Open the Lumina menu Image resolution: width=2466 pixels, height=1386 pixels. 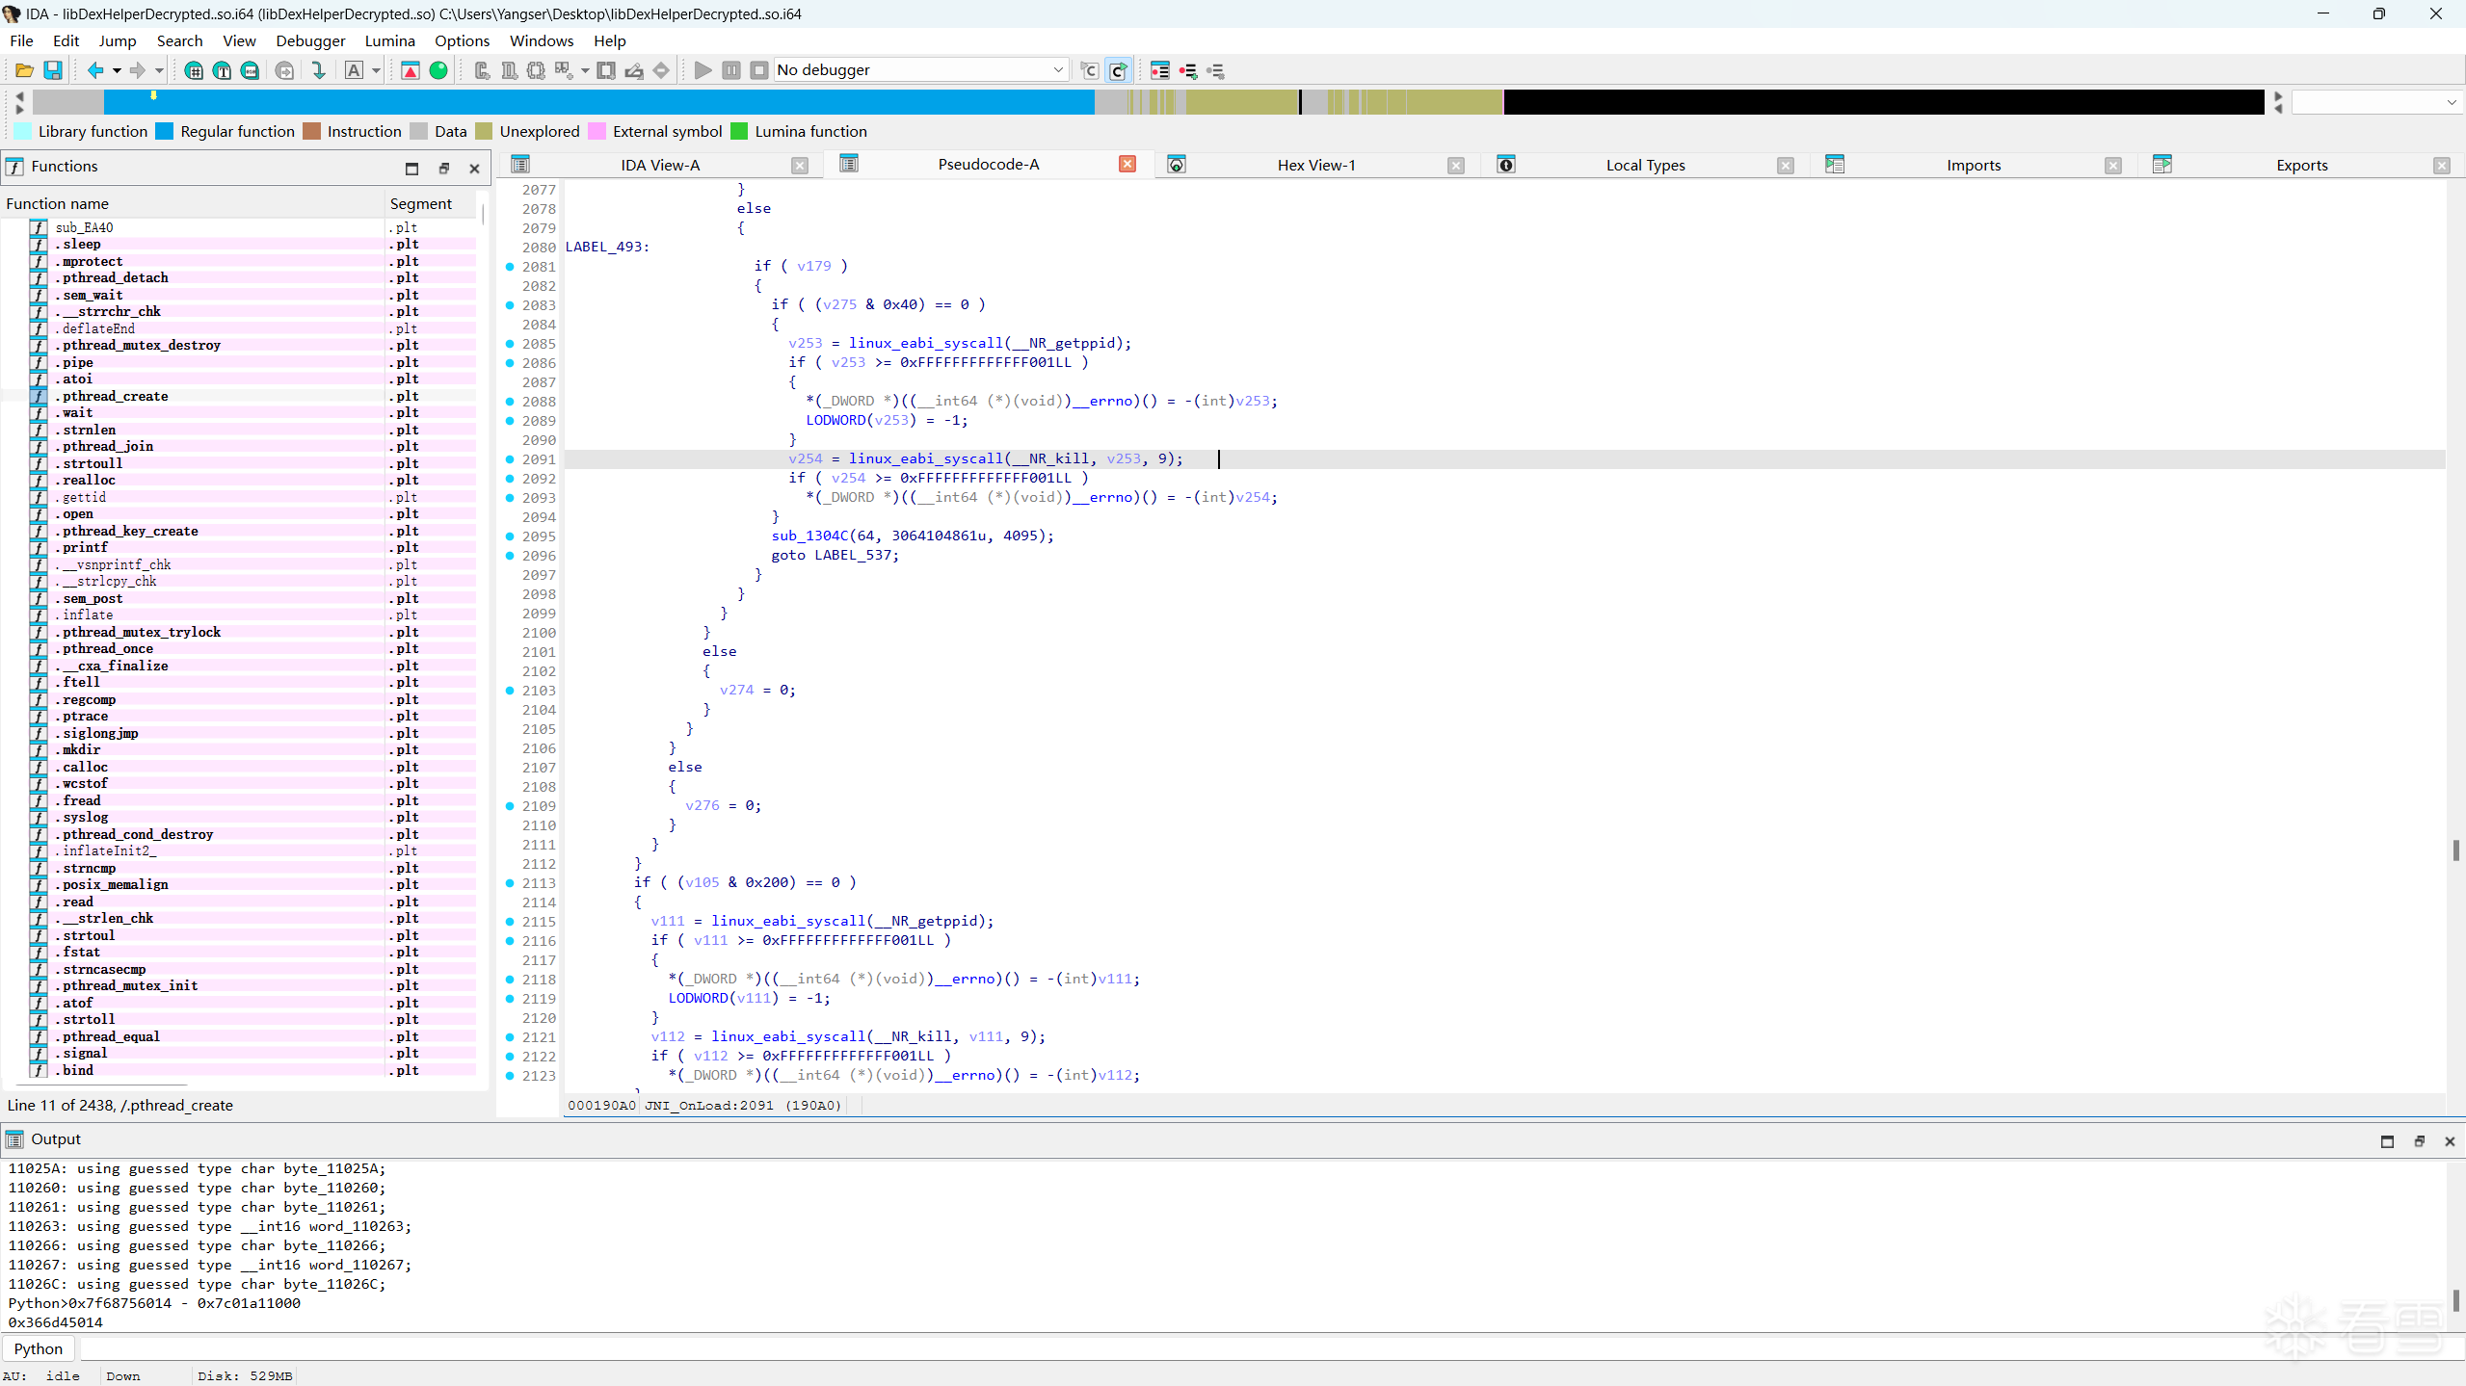[389, 40]
